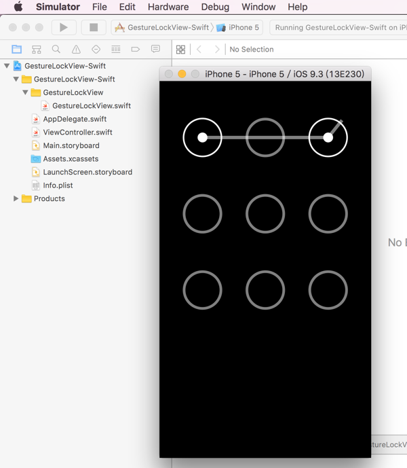Screen dimensions: 407x468
Task: Collapse the GestureLockView folder
Action: coord(25,92)
